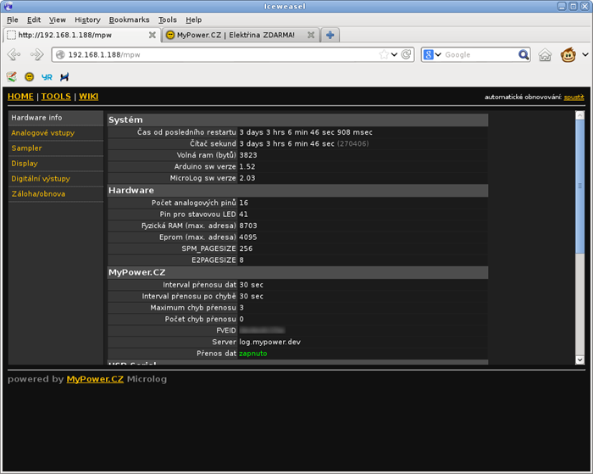
Task: Reload the page with the refresh icon
Action: coord(407,55)
